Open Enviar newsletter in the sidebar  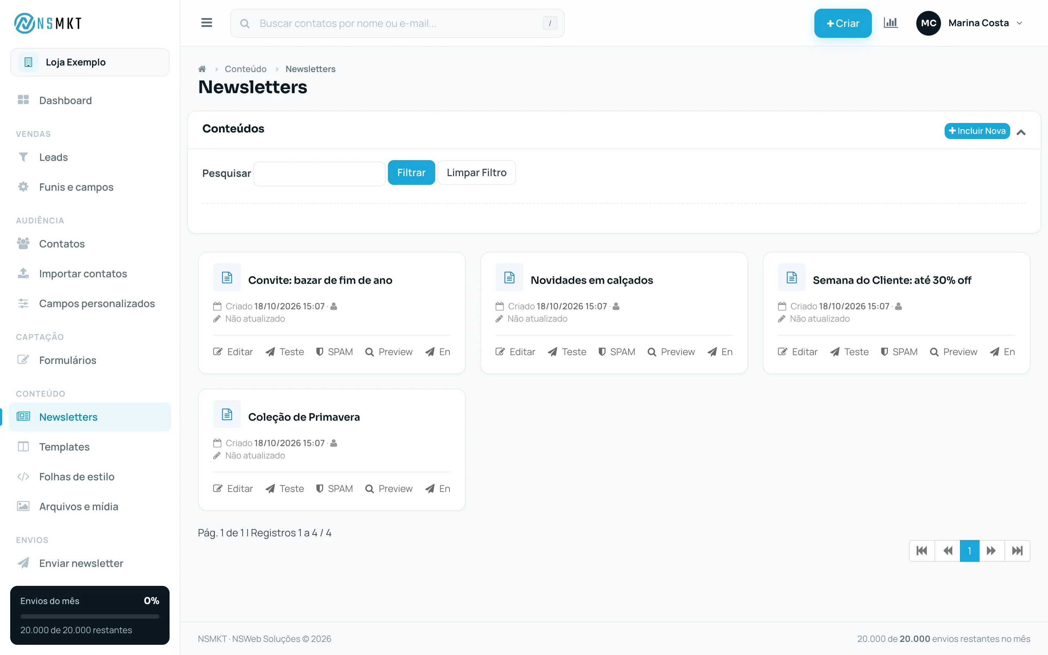point(90,563)
